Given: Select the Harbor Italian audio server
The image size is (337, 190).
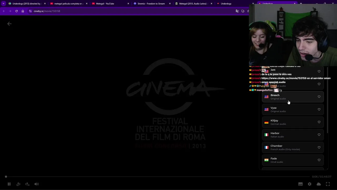Looking at the screenshot, I should [293, 135].
